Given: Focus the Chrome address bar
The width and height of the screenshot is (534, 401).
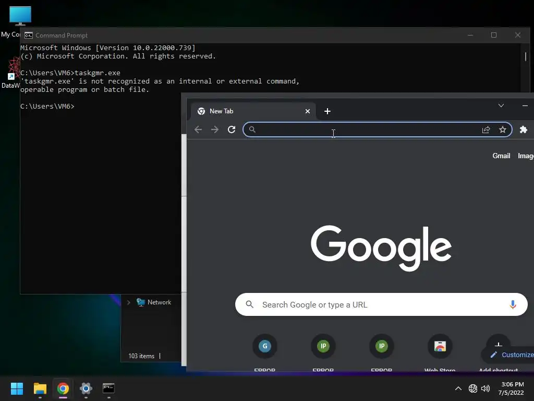Looking at the screenshot, I should [x=378, y=129].
